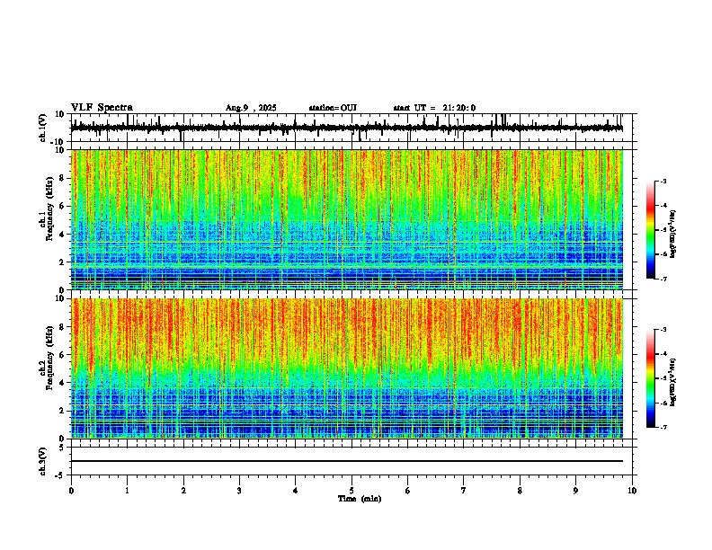Click time axis tick label '0'
This screenshot has width=712, height=550.
[x=71, y=491]
